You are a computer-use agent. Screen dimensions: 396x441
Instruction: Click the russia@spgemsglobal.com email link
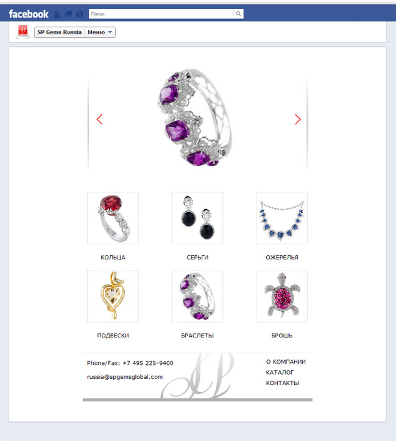pyautogui.click(x=125, y=377)
